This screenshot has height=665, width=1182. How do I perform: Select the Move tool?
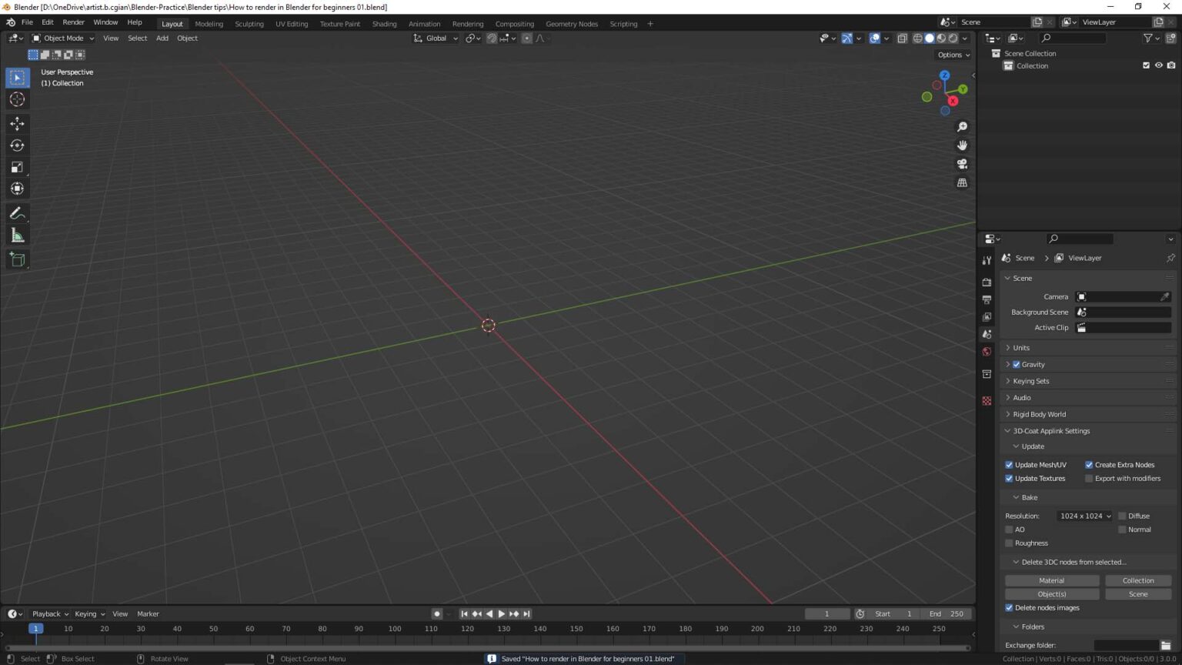[x=18, y=123]
